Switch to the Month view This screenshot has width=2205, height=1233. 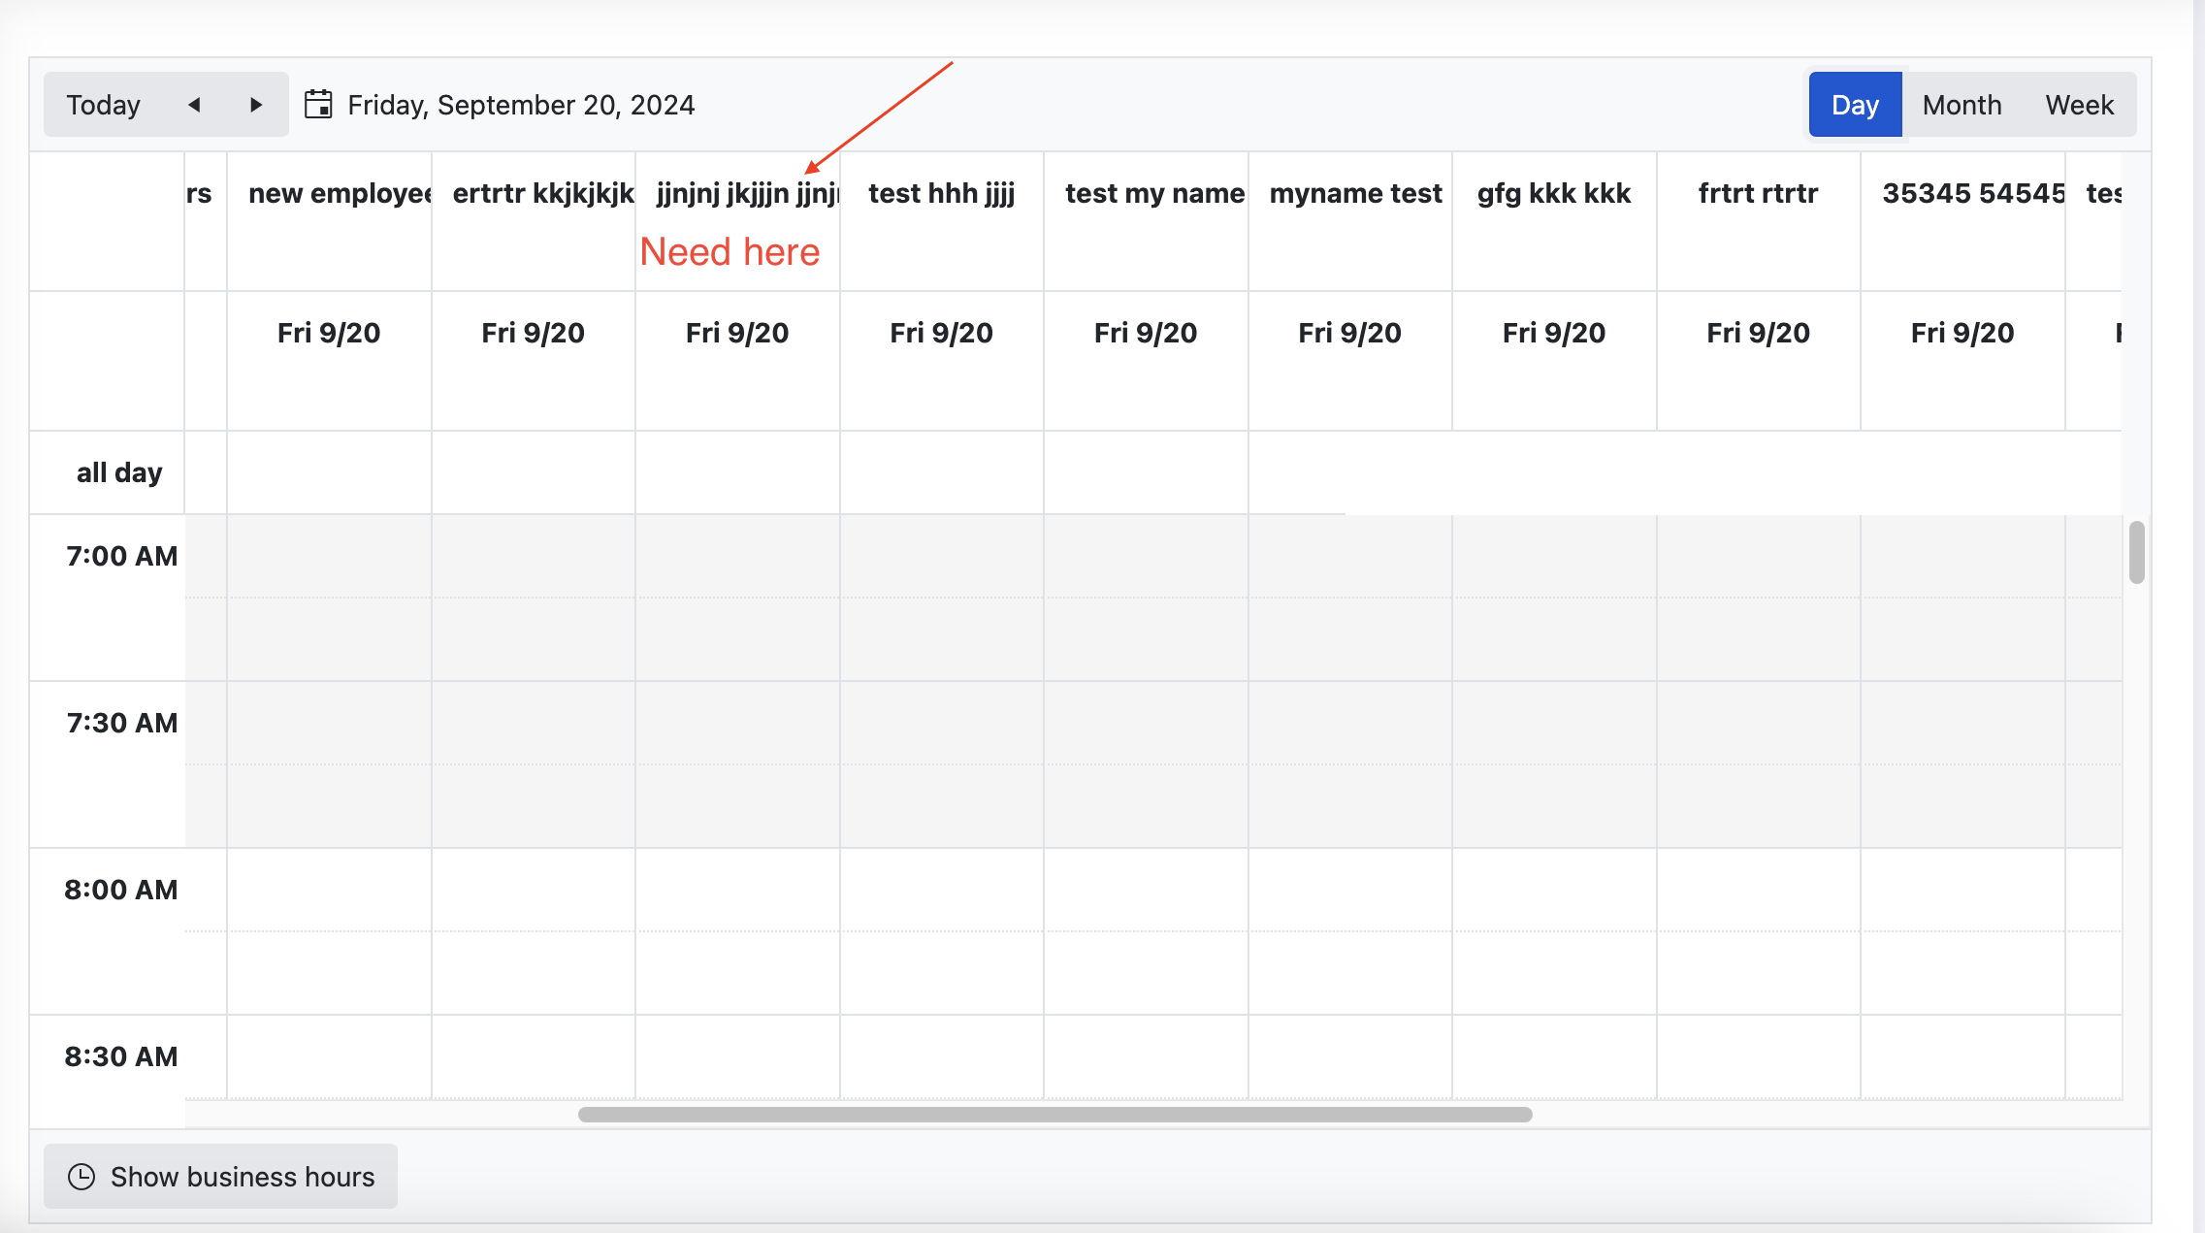[1962, 105]
